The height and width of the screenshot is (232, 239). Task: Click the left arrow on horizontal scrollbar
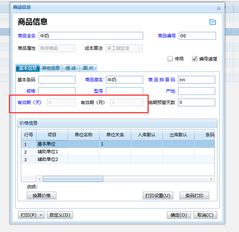click(40, 179)
